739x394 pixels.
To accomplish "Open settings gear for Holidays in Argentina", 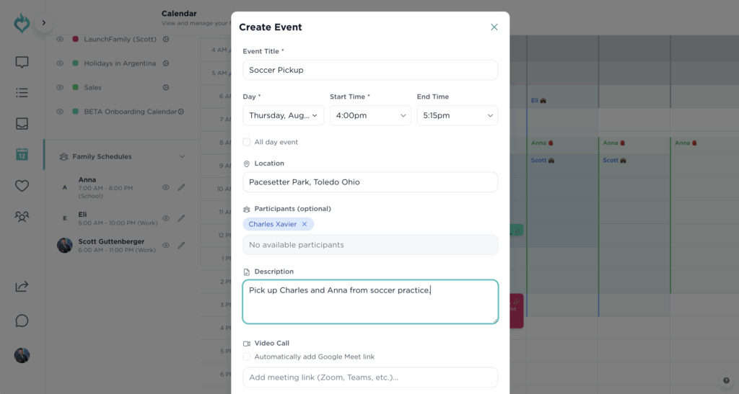I will coord(165,63).
